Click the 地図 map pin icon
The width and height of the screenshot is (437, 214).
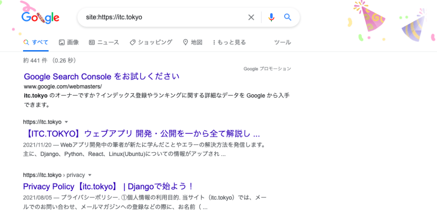click(x=185, y=42)
